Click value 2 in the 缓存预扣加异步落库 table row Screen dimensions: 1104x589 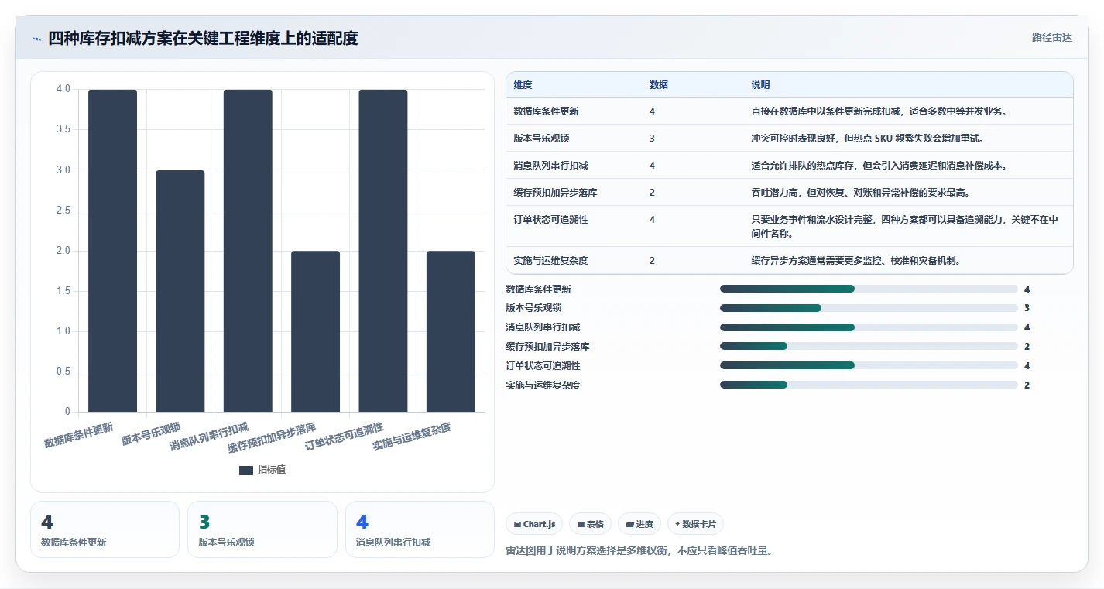652,193
